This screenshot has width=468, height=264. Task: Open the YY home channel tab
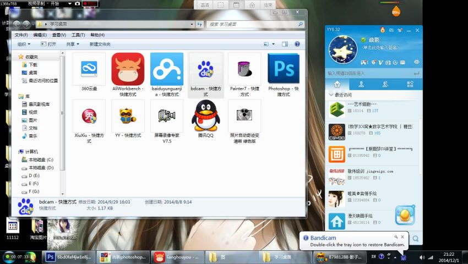click(337, 84)
